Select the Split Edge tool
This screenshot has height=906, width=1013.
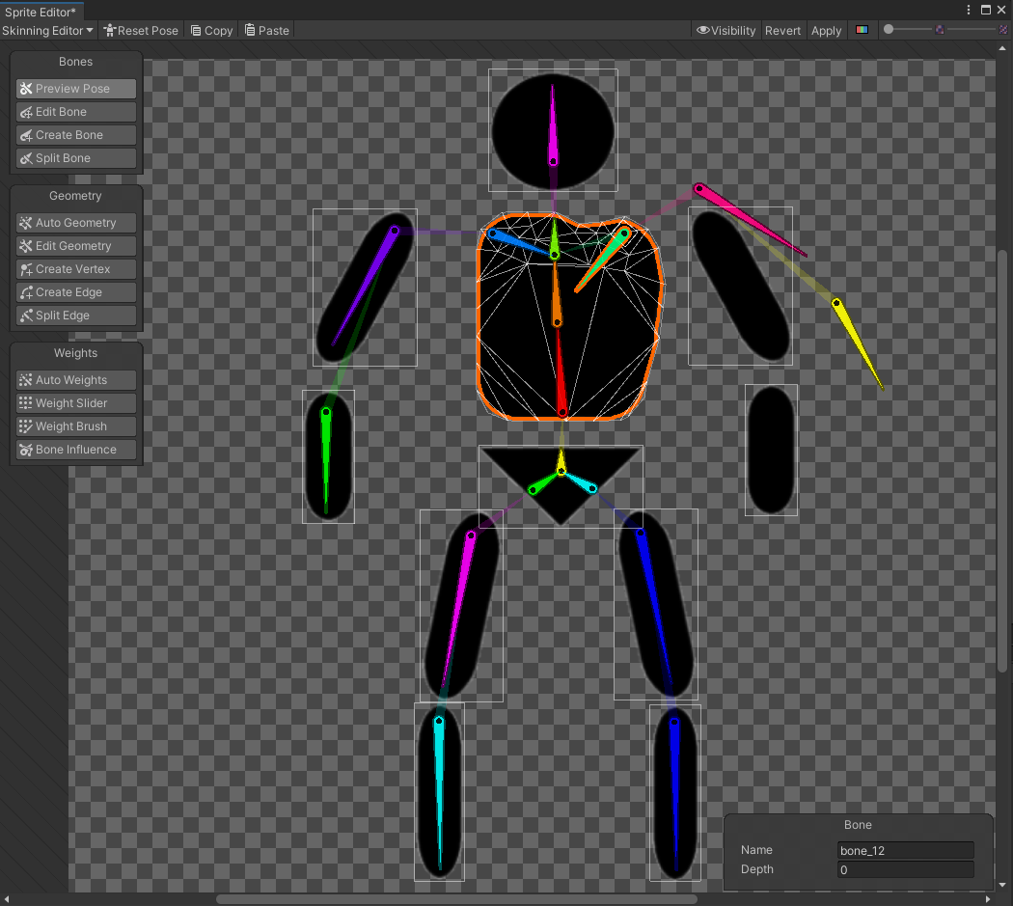(75, 315)
